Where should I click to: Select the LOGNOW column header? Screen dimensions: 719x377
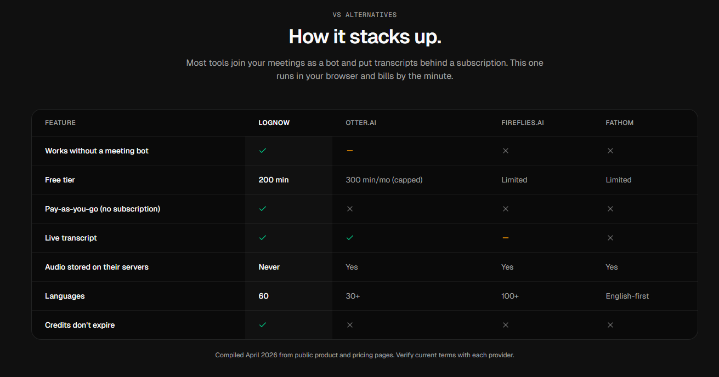[274, 123]
